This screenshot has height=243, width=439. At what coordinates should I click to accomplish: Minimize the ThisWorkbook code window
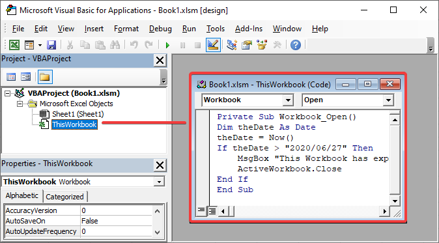(345, 84)
